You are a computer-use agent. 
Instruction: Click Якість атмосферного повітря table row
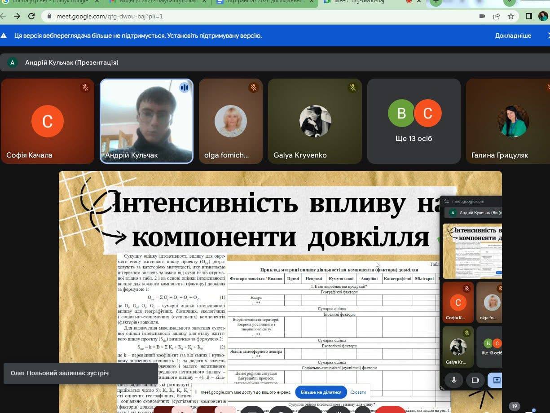[x=333, y=351]
